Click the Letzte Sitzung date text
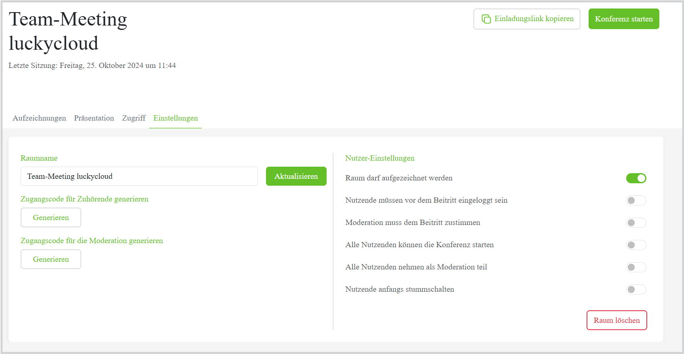684x354 pixels. (92, 66)
